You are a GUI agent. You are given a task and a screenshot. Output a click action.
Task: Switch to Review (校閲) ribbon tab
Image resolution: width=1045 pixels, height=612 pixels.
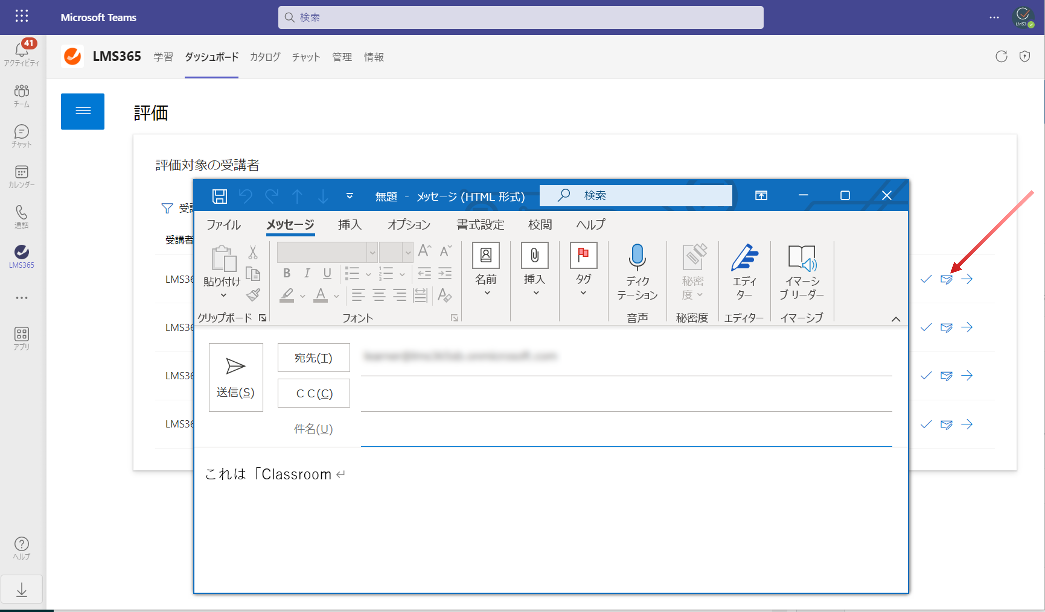coord(540,225)
